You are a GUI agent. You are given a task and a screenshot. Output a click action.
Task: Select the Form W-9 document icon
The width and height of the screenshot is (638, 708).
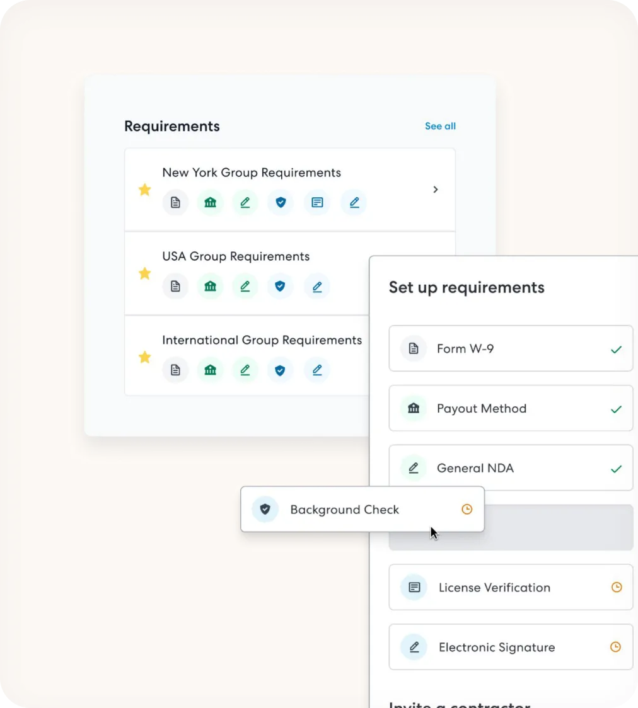point(414,348)
